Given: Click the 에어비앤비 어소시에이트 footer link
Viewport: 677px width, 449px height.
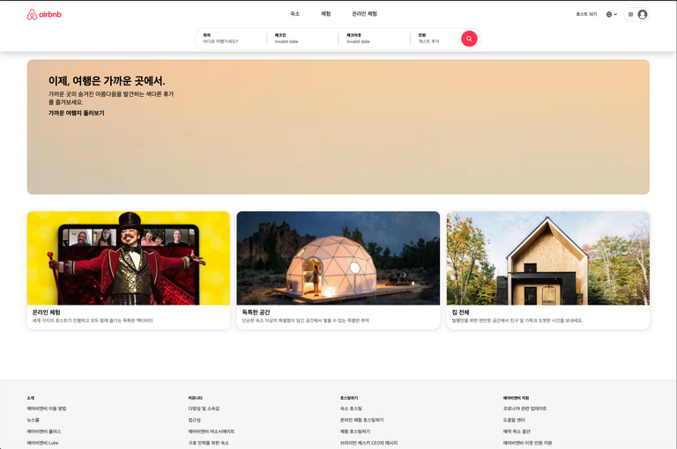Looking at the screenshot, I should pos(212,431).
